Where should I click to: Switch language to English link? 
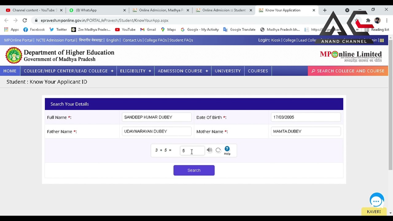coord(112,40)
